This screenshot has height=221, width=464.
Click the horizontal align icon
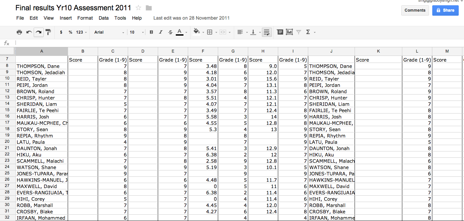coord(240,32)
